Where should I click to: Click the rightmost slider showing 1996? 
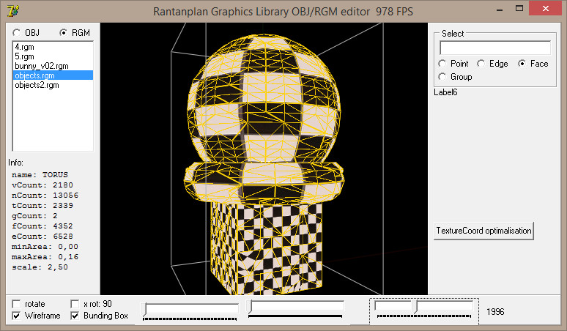click(x=423, y=310)
